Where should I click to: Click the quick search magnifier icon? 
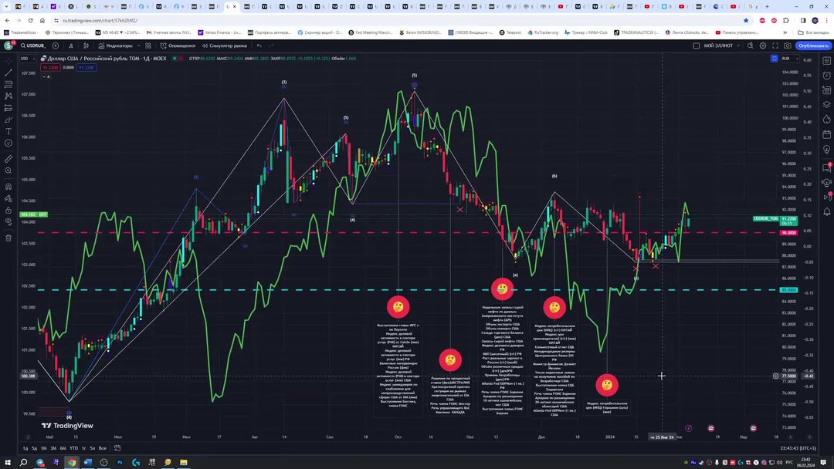751,46
